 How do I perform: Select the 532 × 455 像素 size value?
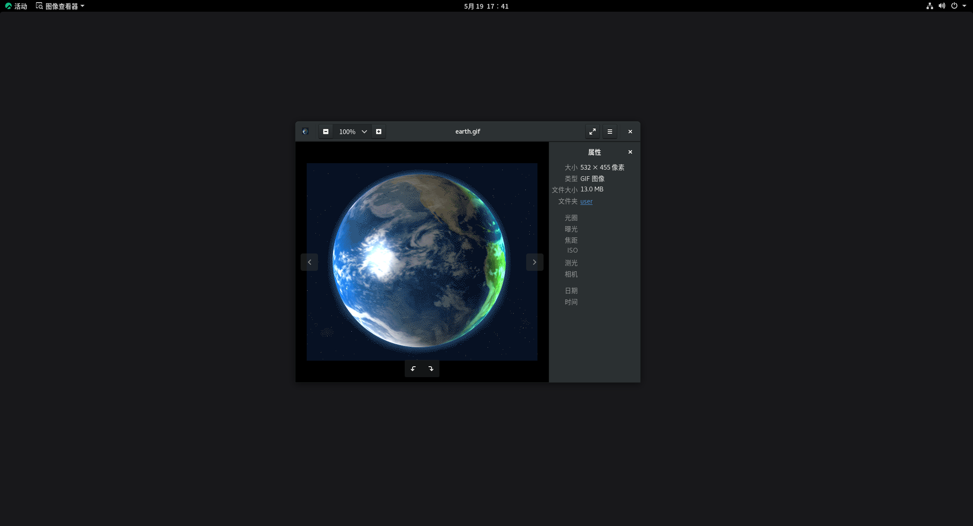602,168
